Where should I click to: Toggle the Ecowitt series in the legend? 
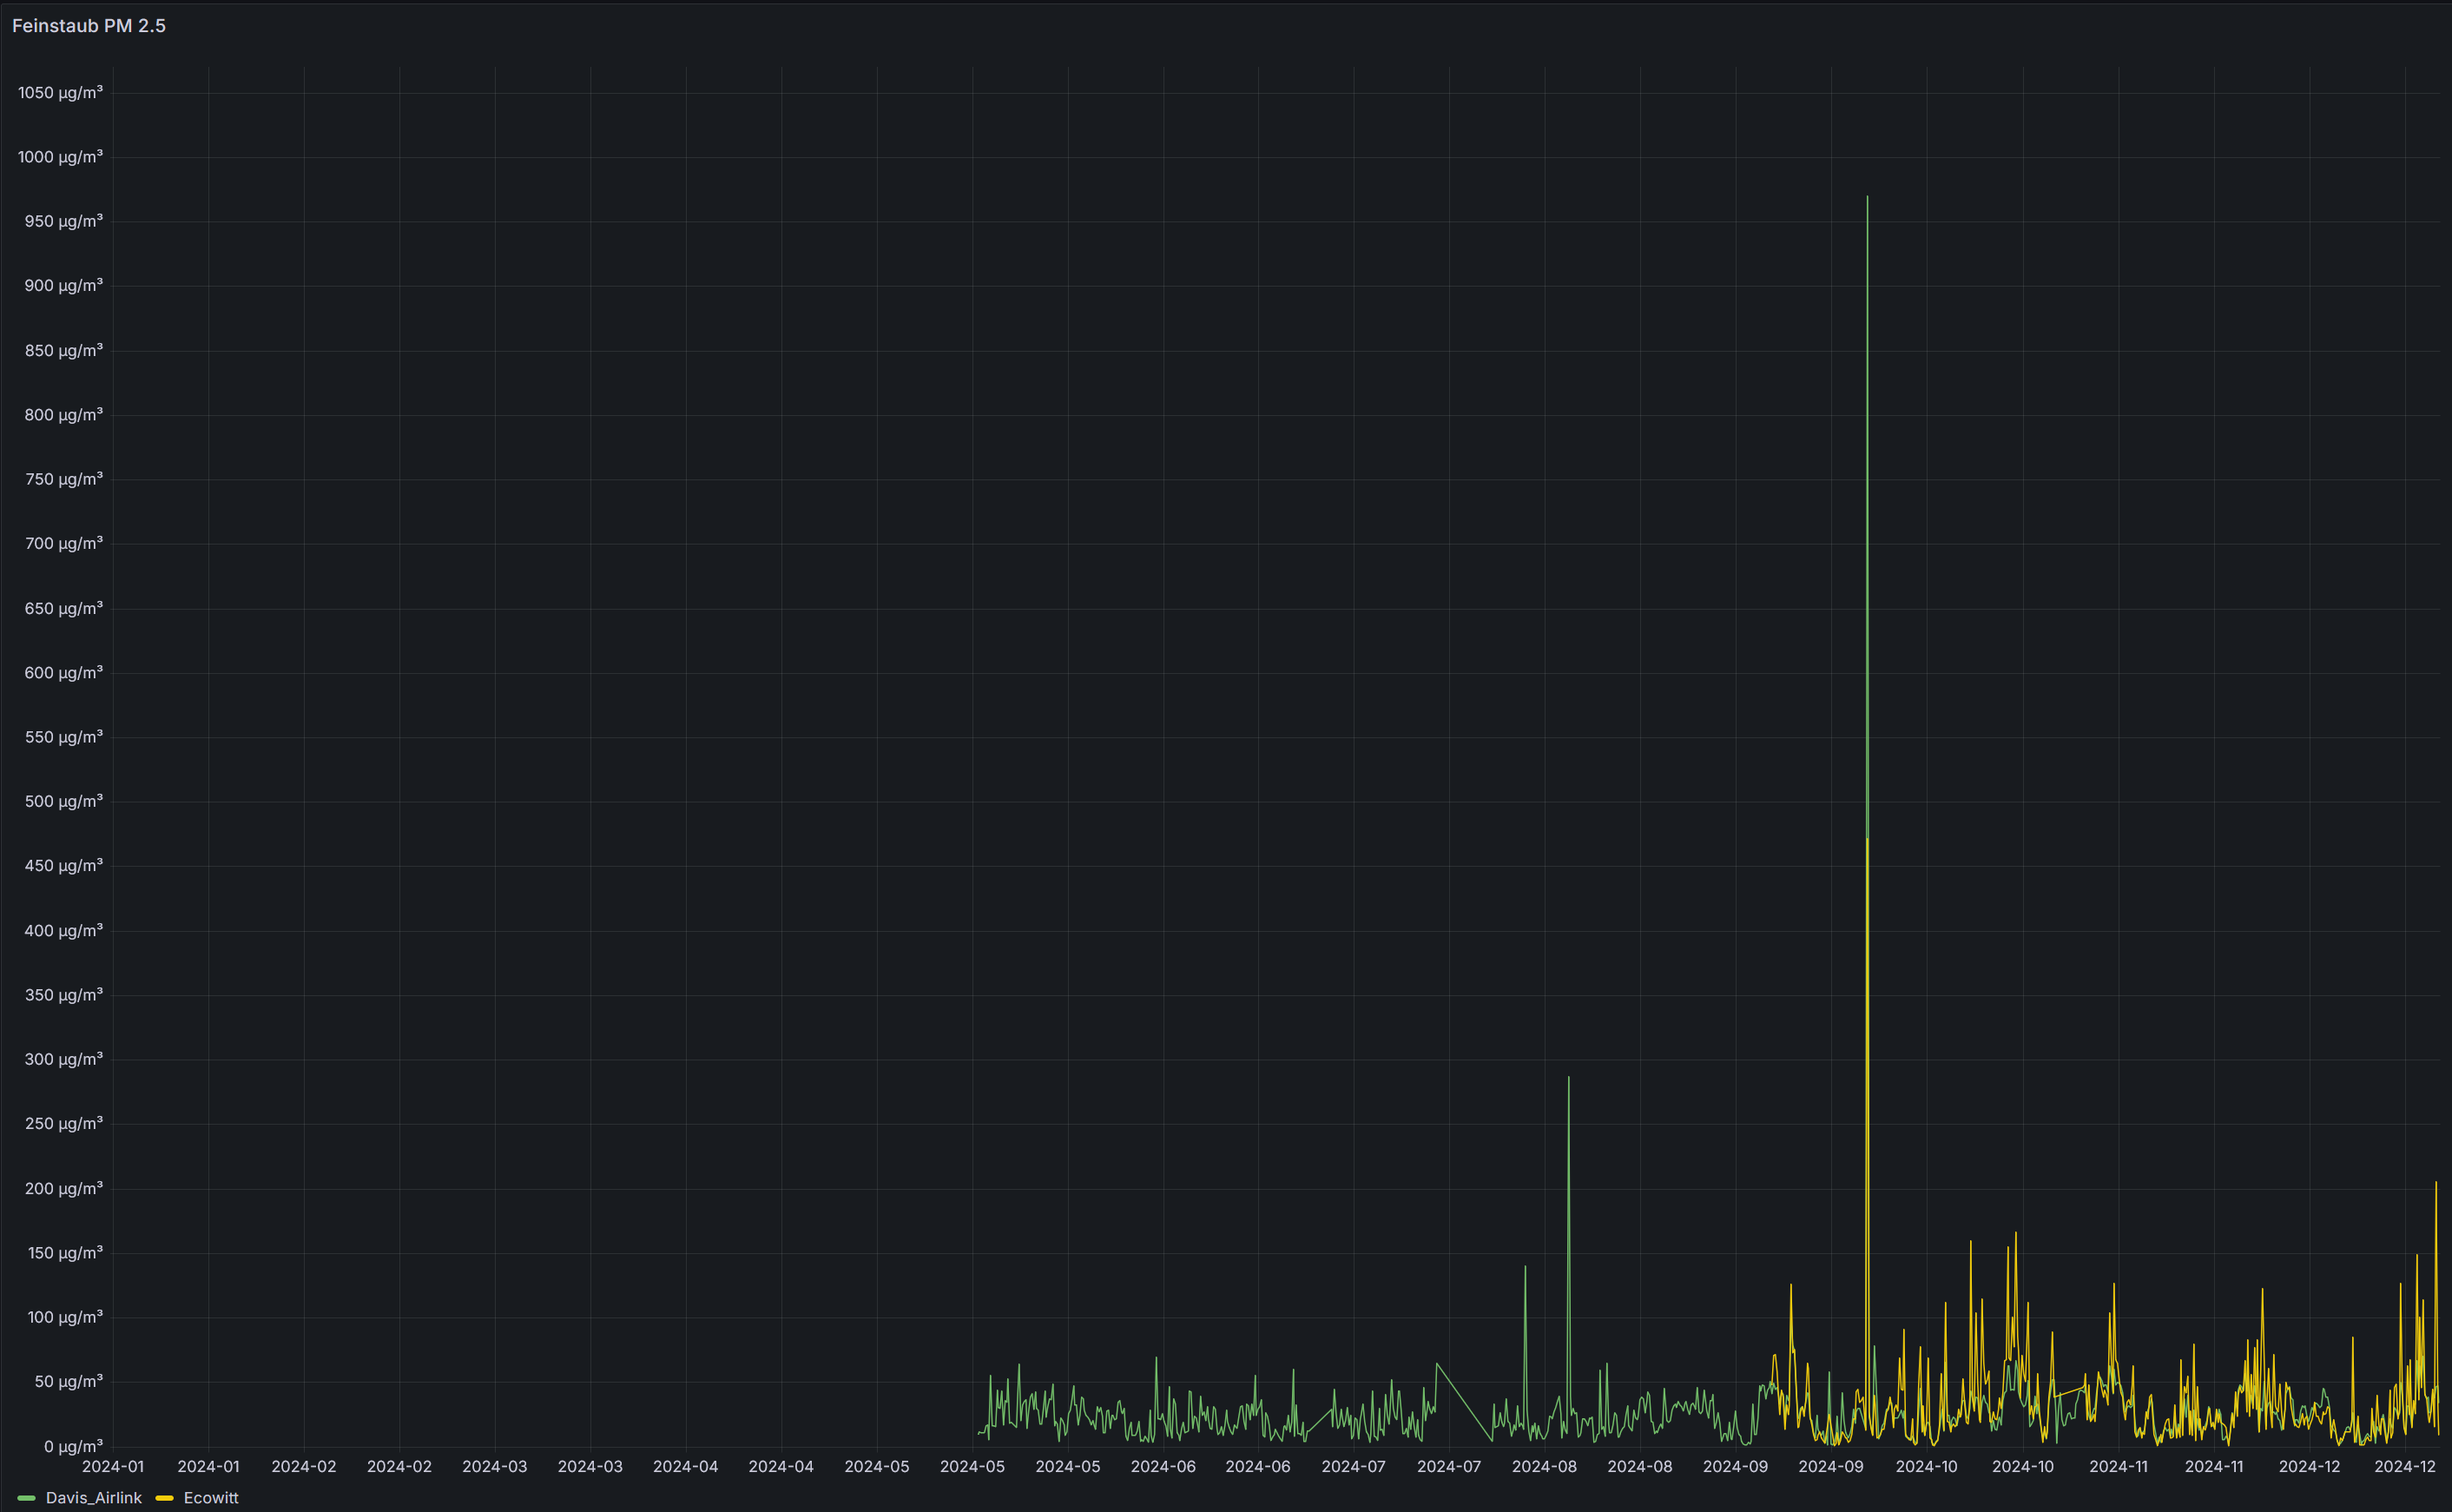click(211, 1497)
